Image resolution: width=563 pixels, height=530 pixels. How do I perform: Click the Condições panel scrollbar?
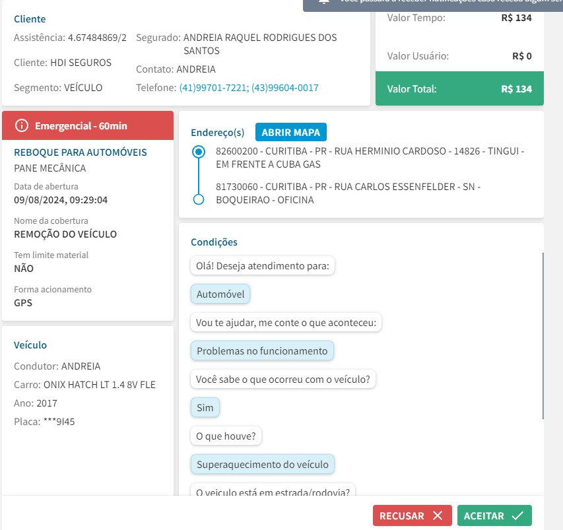(x=543, y=336)
